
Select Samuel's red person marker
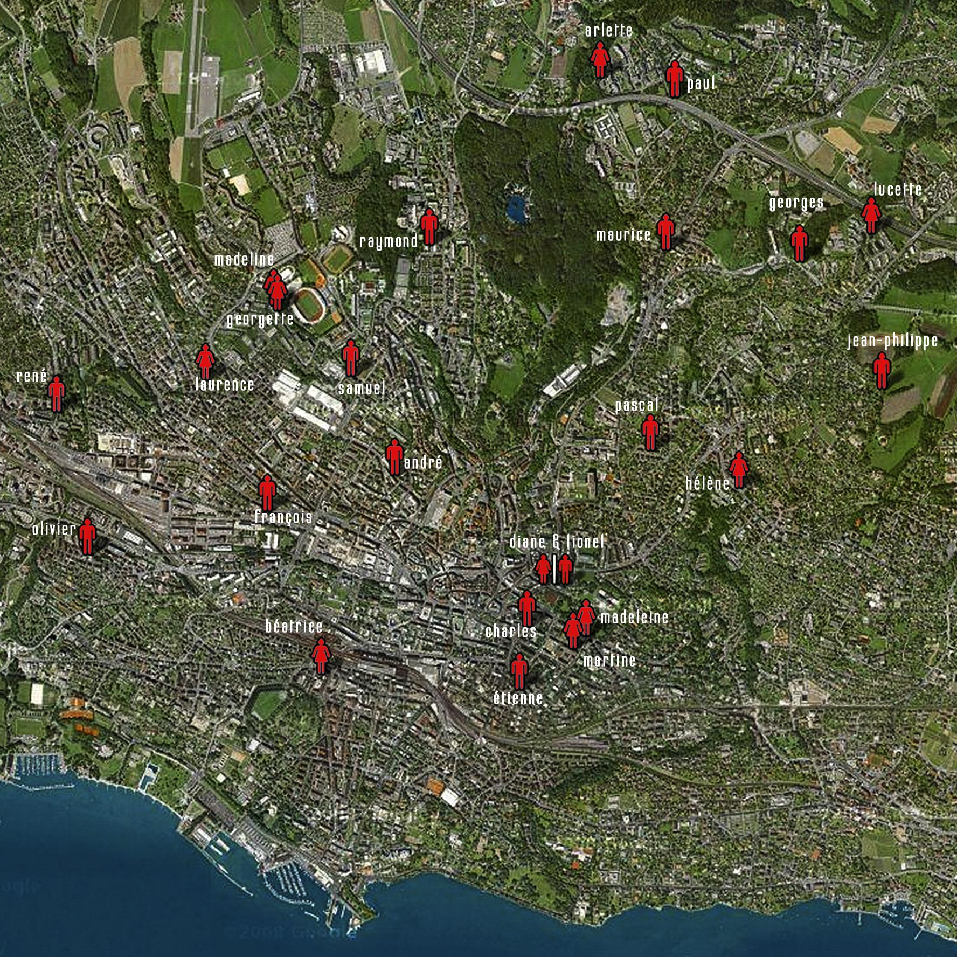(x=351, y=358)
